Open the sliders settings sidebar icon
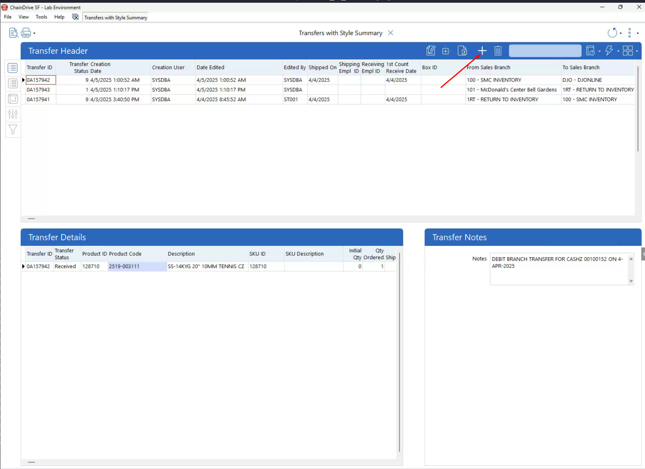Screen dimensions: 645x469 click(x=13, y=114)
